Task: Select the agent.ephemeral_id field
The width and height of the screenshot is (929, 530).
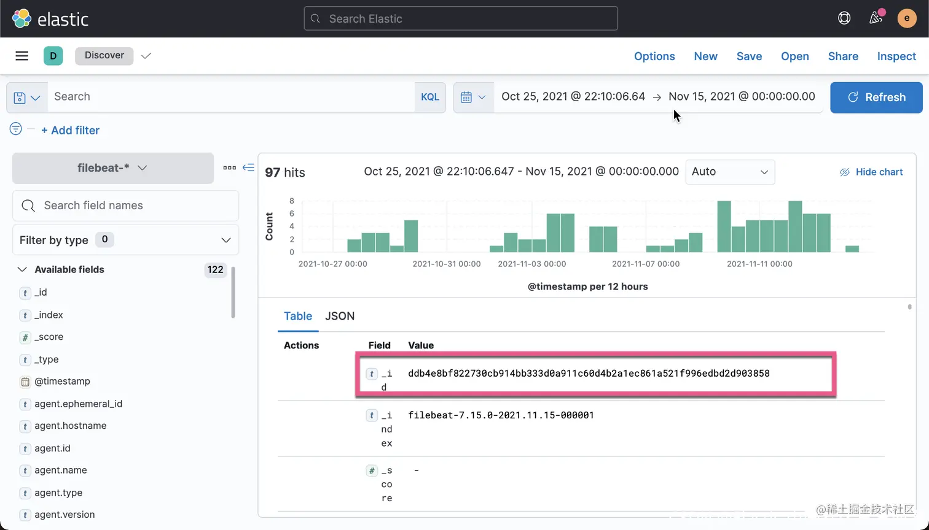Action: (78, 404)
